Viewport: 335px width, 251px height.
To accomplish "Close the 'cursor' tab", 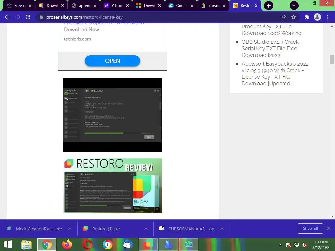I will pos(224,6).
